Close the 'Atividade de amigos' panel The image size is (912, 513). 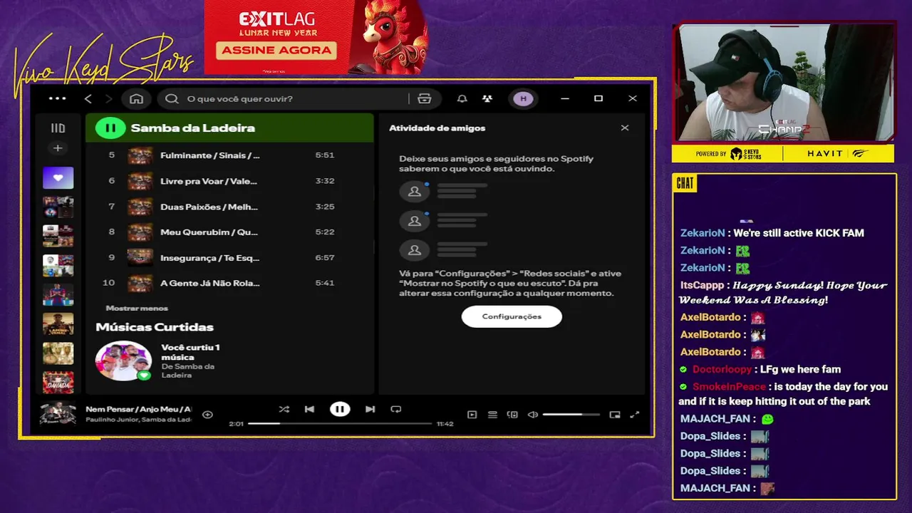click(x=625, y=128)
